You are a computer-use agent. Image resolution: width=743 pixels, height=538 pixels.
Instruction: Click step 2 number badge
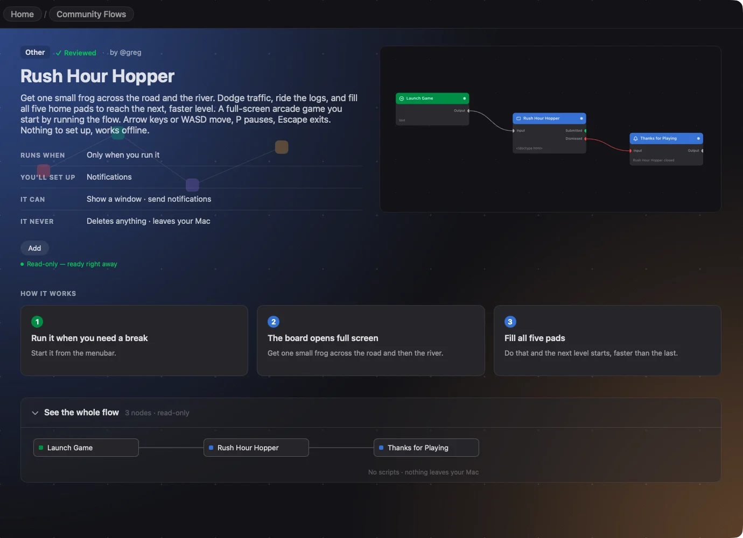coord(274,322)
